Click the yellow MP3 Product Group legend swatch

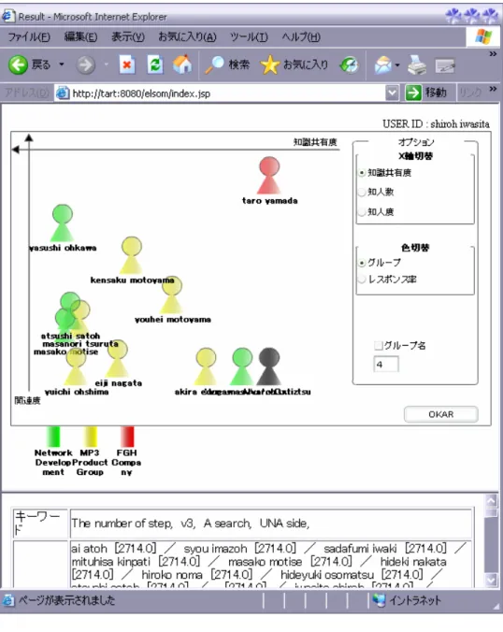coord(90,437)
